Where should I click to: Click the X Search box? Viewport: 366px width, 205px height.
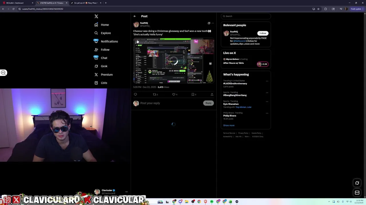click(246, 16)
